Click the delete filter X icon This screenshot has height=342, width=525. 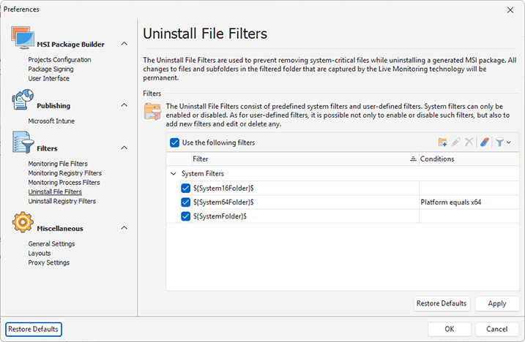click(469, 142)
